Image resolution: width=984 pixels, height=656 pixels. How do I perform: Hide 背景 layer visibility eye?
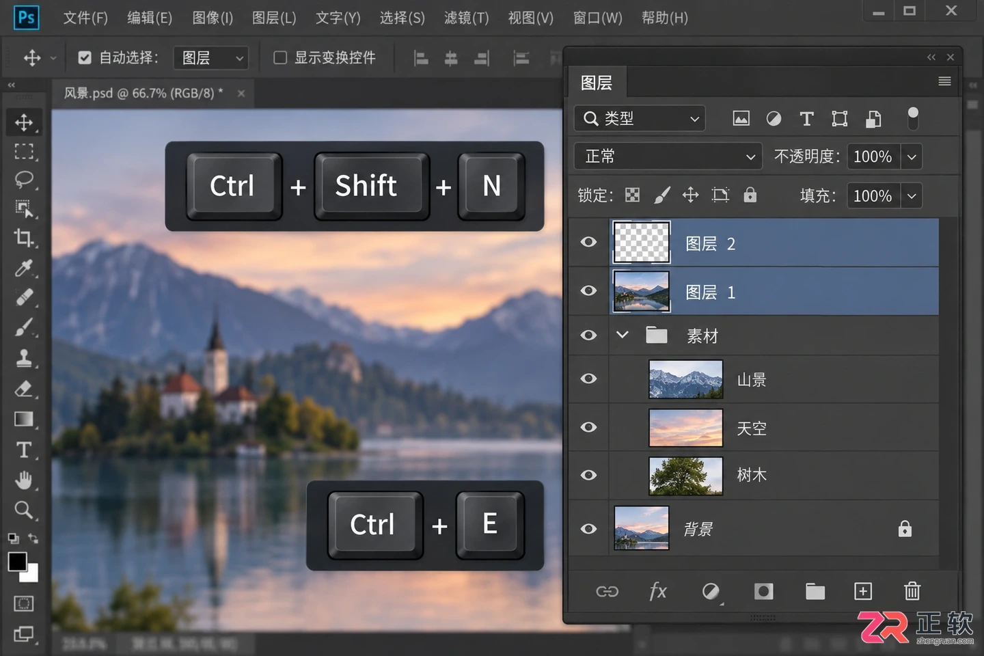pyautogui.click(x=588, y=529)
